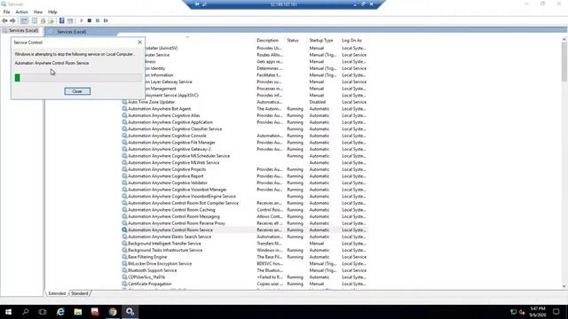Open Task View on the taskbar
Image resolution: width=568 pixels, height=319 pixels.
tap(43, 312)
